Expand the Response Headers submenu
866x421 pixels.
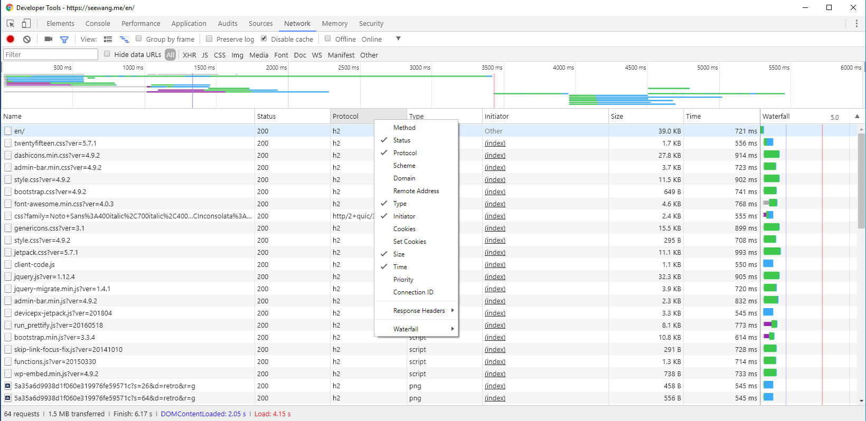[416, 311]
